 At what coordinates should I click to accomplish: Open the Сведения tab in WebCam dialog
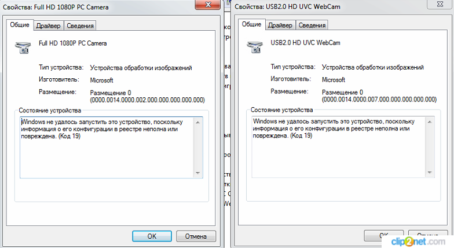tap(312, 25)
